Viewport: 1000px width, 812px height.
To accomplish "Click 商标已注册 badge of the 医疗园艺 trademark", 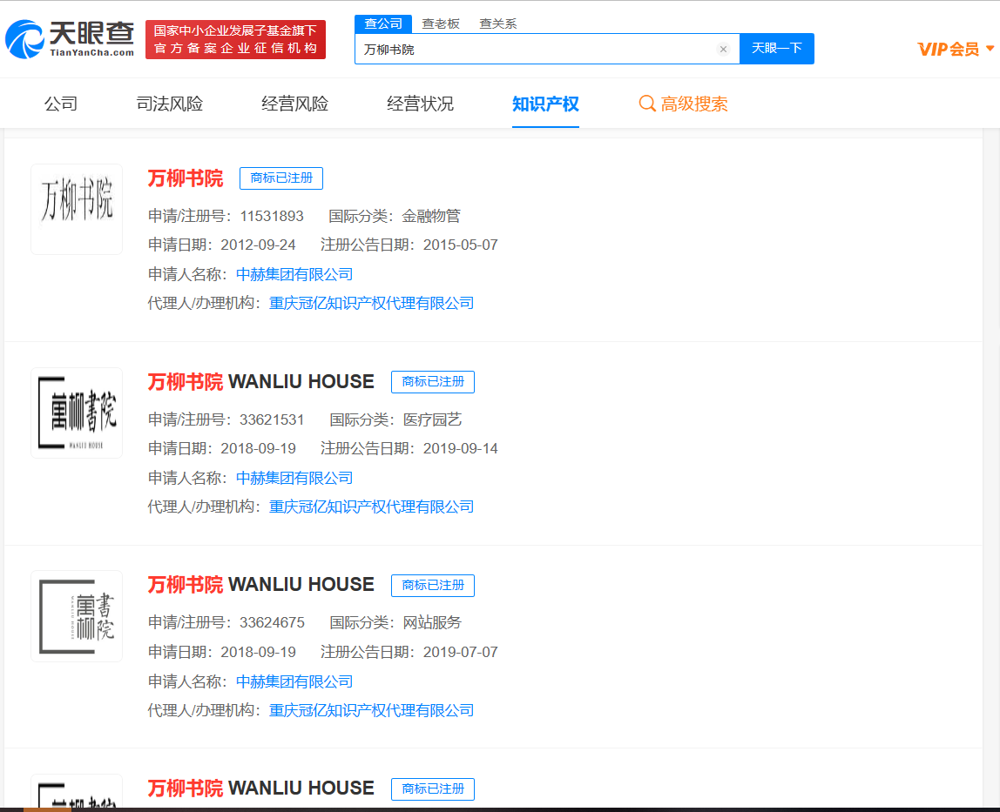I will [433, 382].
